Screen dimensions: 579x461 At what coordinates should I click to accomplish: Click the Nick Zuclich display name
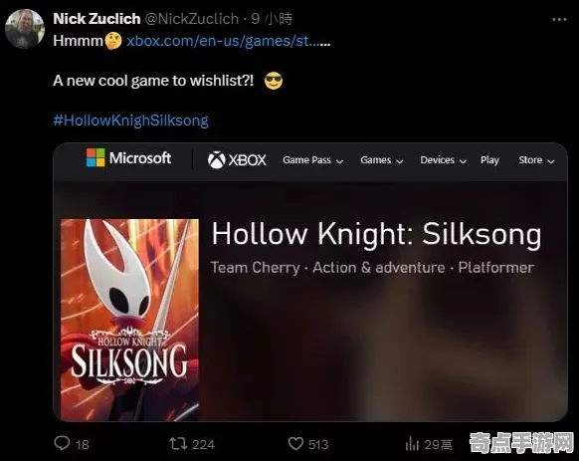[x=96, y=19]
